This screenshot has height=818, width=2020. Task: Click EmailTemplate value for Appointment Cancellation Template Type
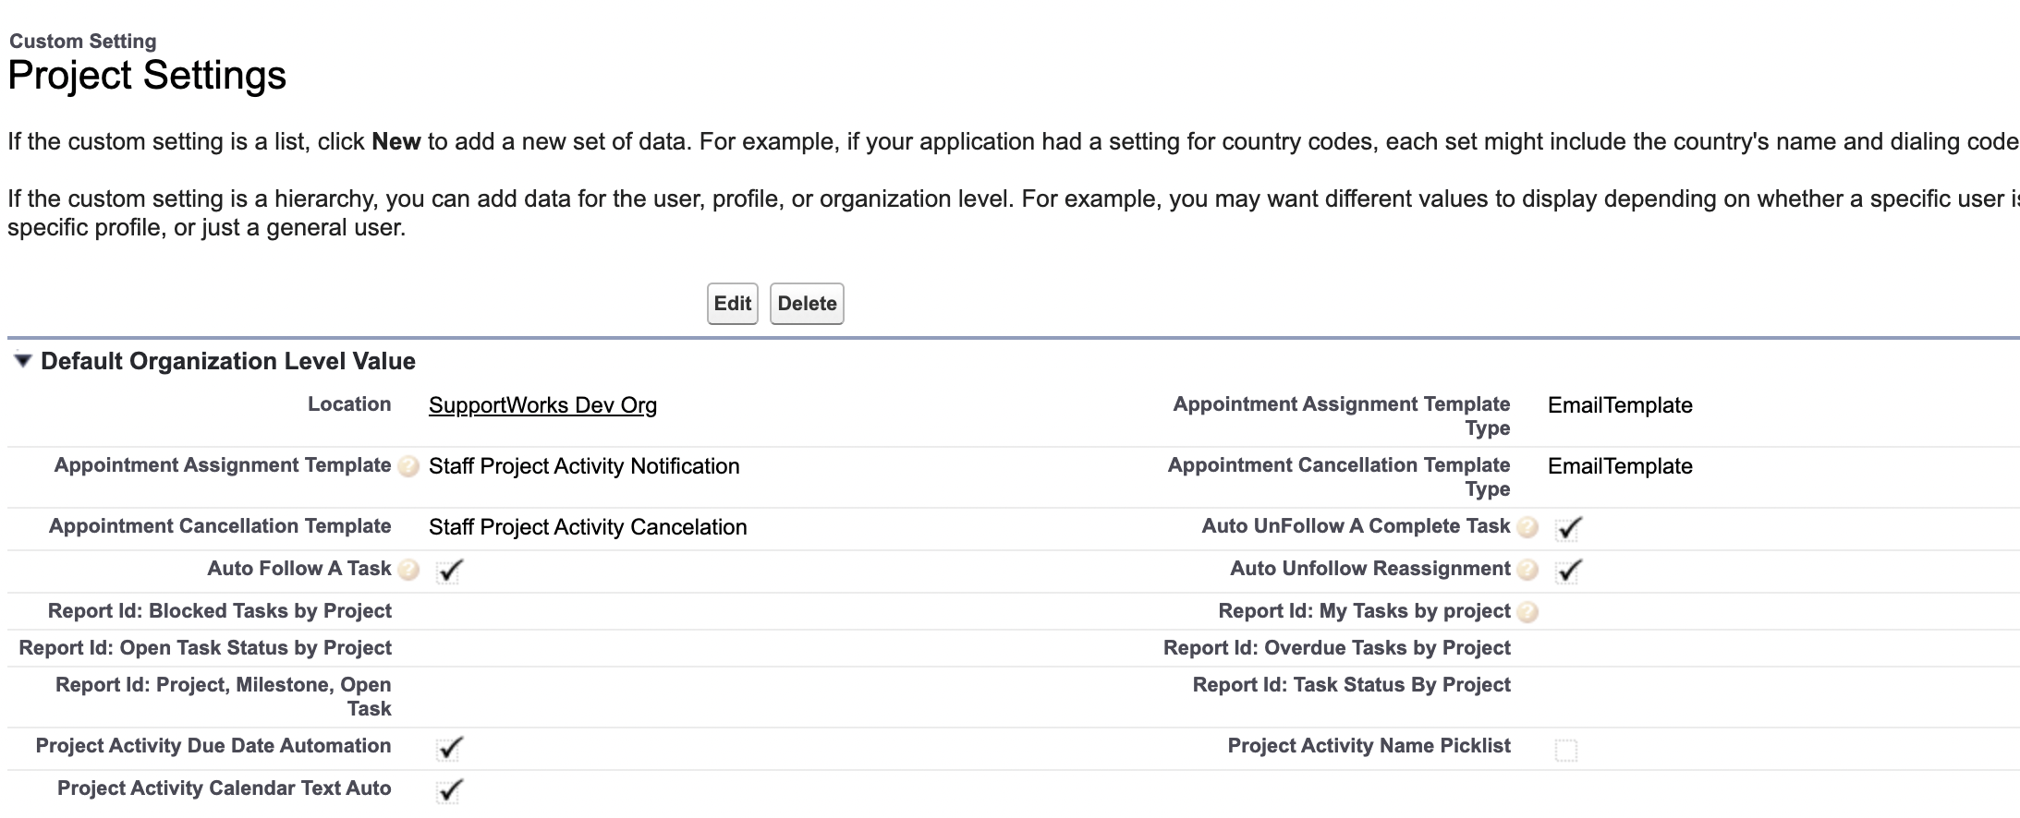(x=1620, y=466)
